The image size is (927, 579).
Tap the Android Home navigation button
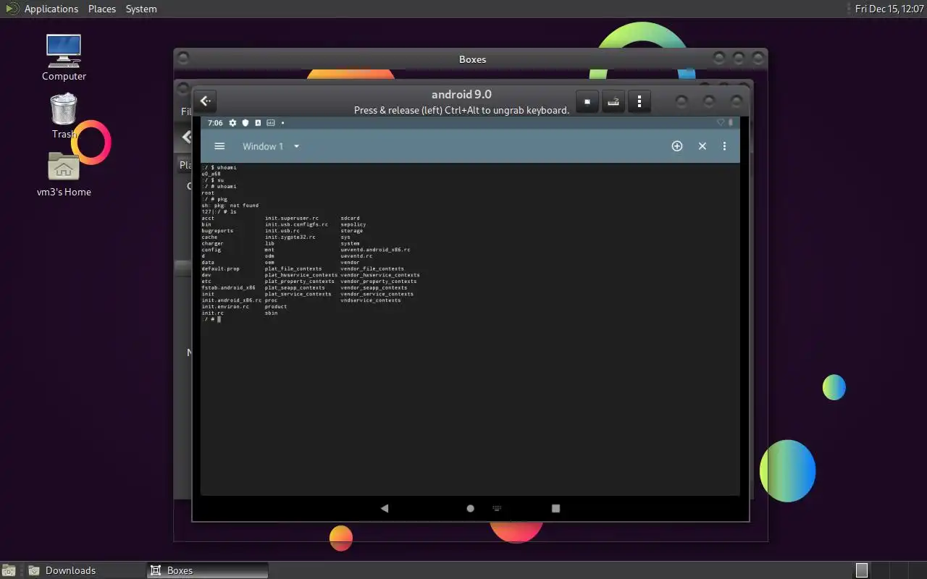pyautogui.click(x=470, y=508)
